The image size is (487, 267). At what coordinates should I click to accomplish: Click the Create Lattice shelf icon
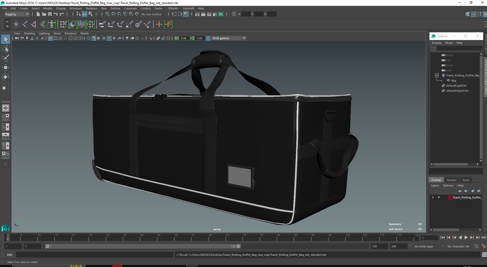coord(81,24)
